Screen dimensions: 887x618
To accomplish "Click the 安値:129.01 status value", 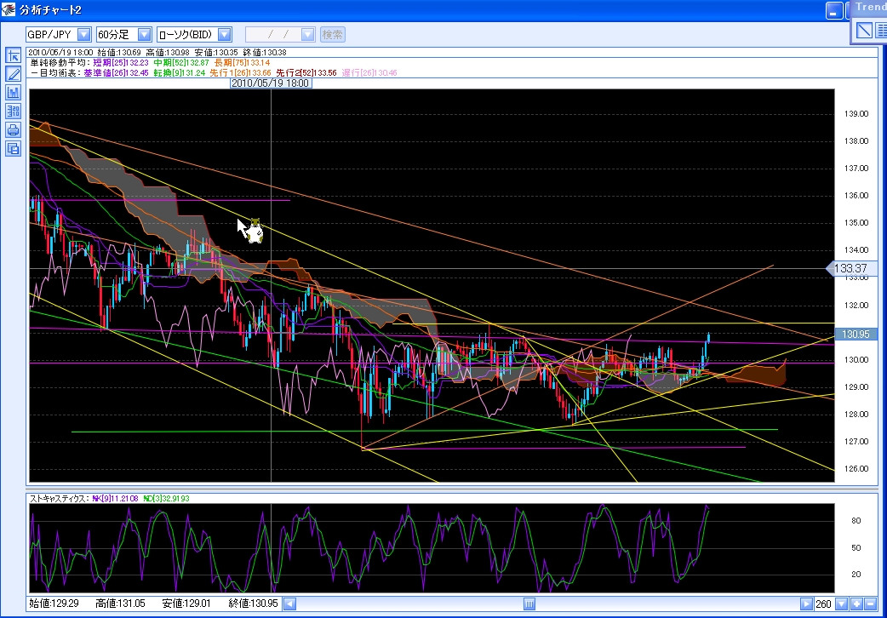I will pyautogui.click(x=186, y=604).
